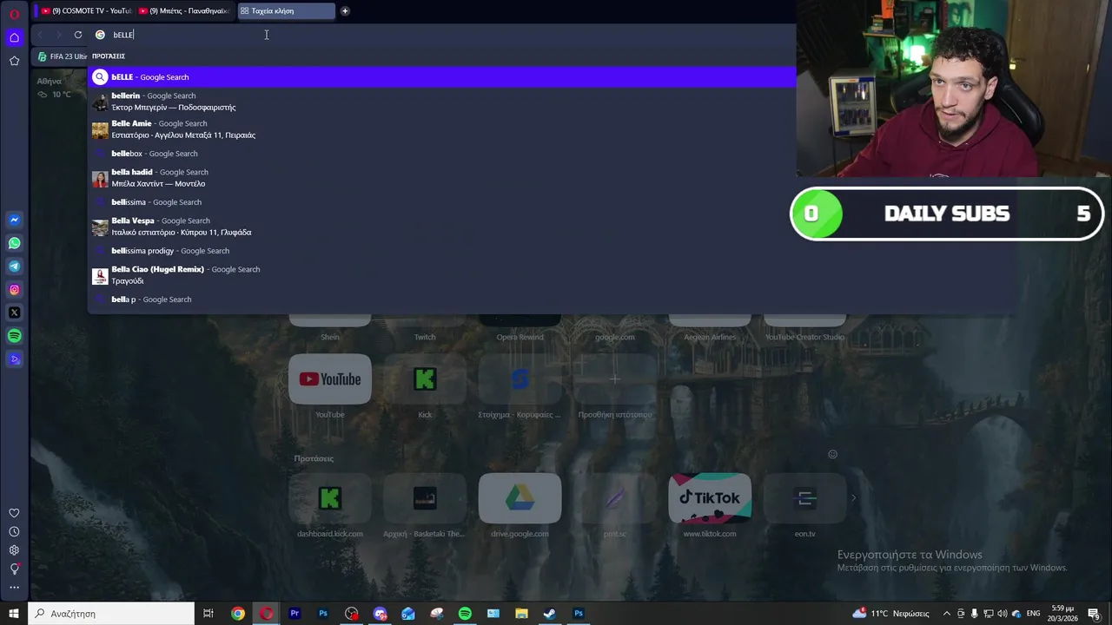The width and height of the screenshot is (1112, 625).
Task: Open the www.tiktok.com suggestion tile
Action: (710, 498)
